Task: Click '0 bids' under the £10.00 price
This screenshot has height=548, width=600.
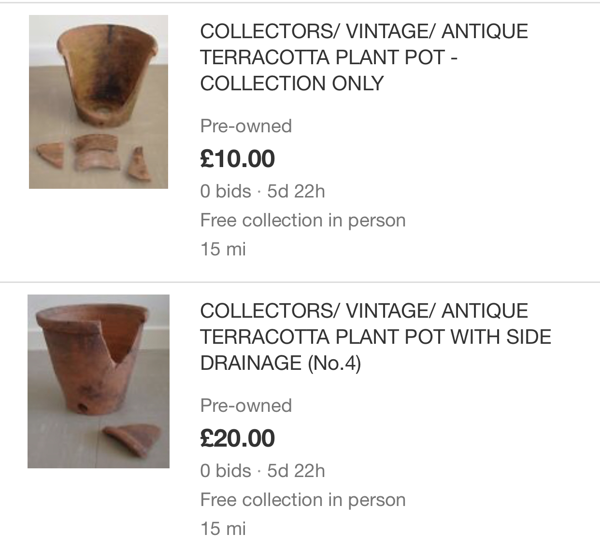Action: (x=226, y=191)
